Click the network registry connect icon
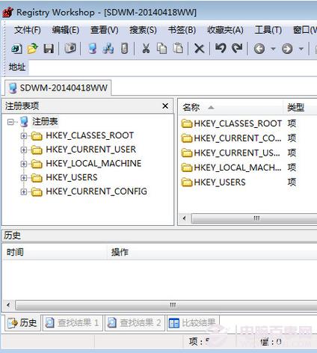The image size is (317, 353). [x=108, y=49]
